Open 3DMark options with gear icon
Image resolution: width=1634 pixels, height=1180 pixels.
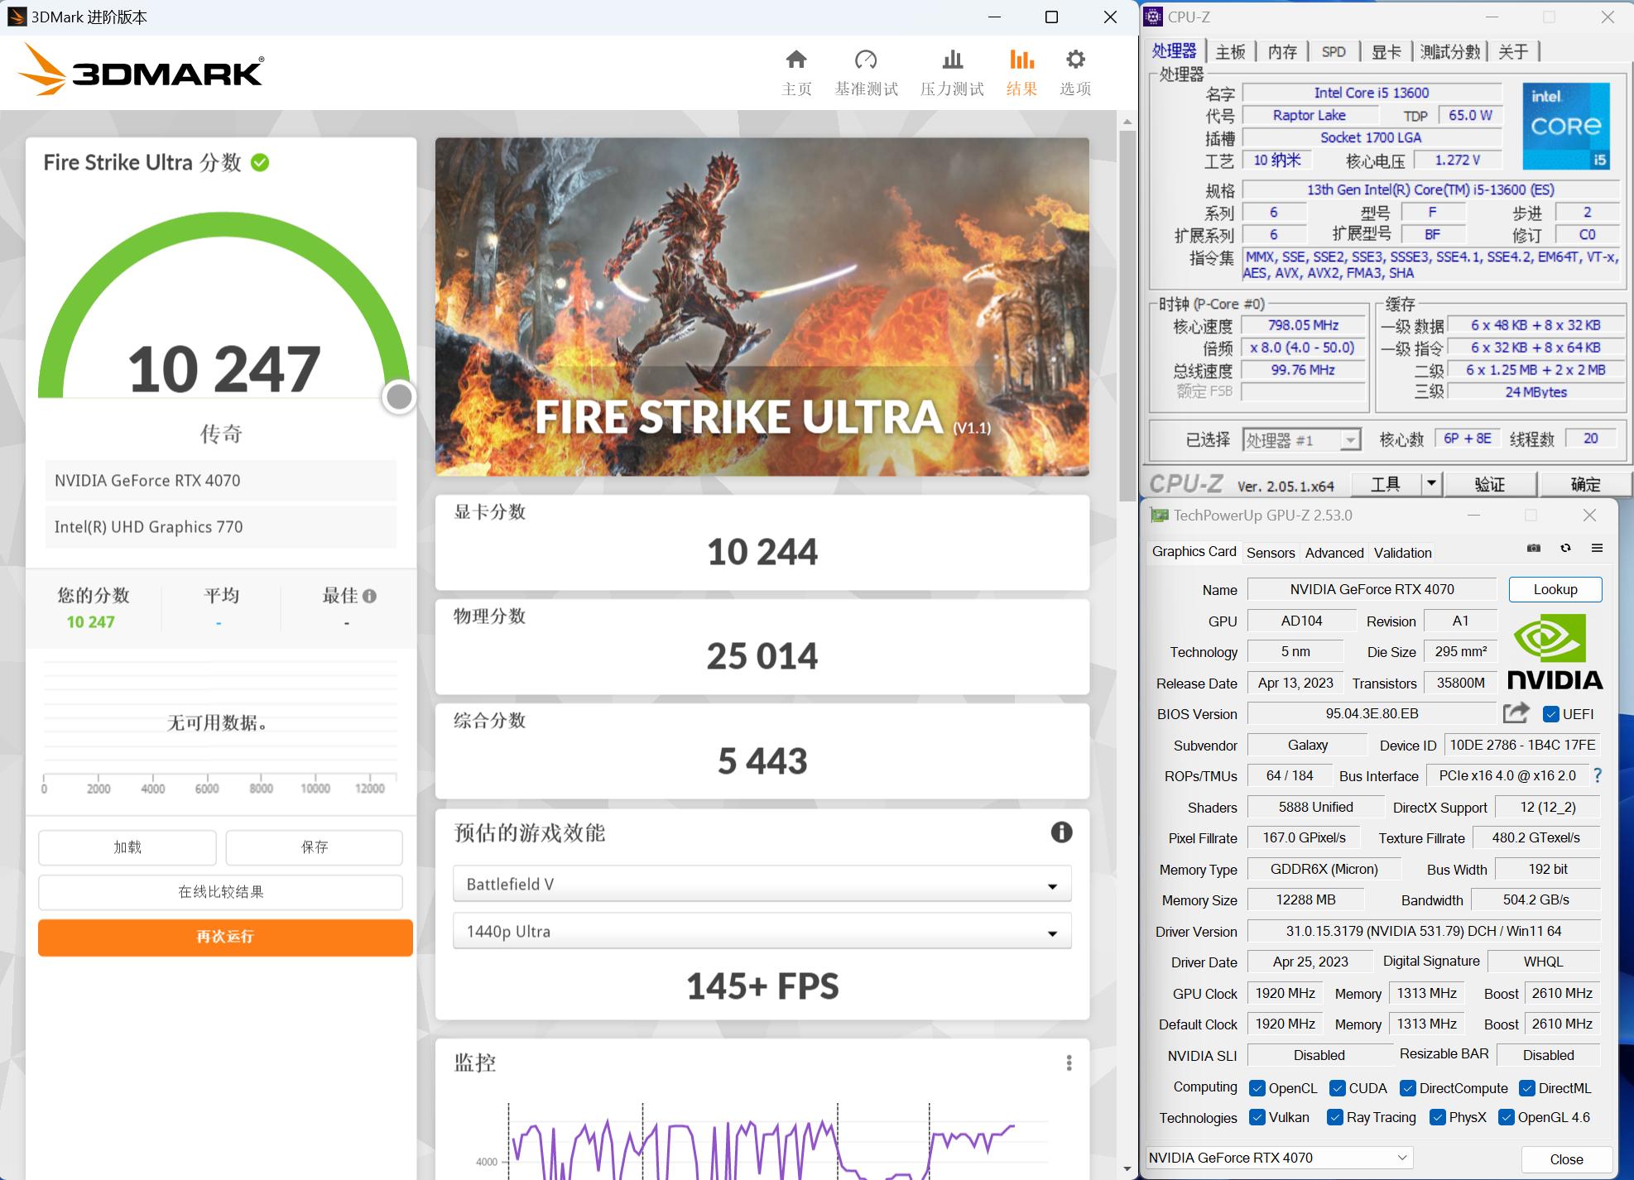coord(1074,60)
